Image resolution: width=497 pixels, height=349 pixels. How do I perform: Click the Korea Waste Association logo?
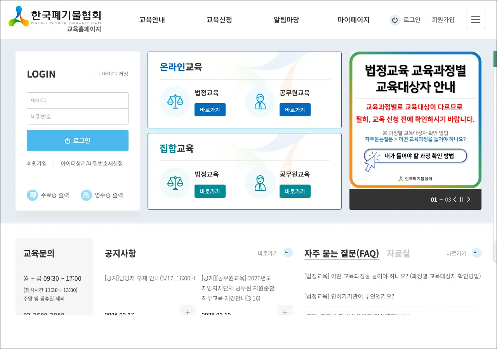click(x=55, y=19)
